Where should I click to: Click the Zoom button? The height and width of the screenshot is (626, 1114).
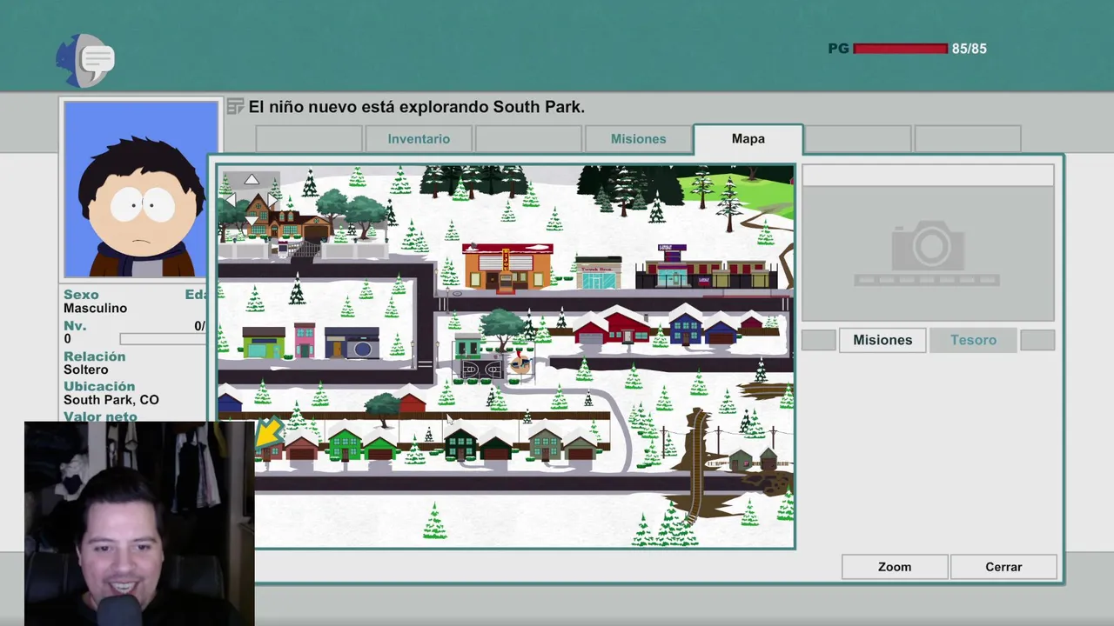(x=895, y=567)
